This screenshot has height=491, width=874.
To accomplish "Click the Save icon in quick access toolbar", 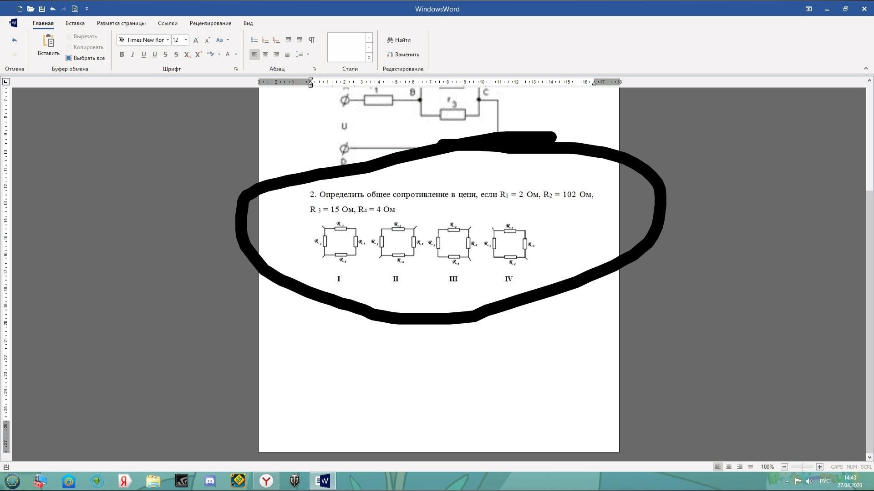I will (42, 9).
